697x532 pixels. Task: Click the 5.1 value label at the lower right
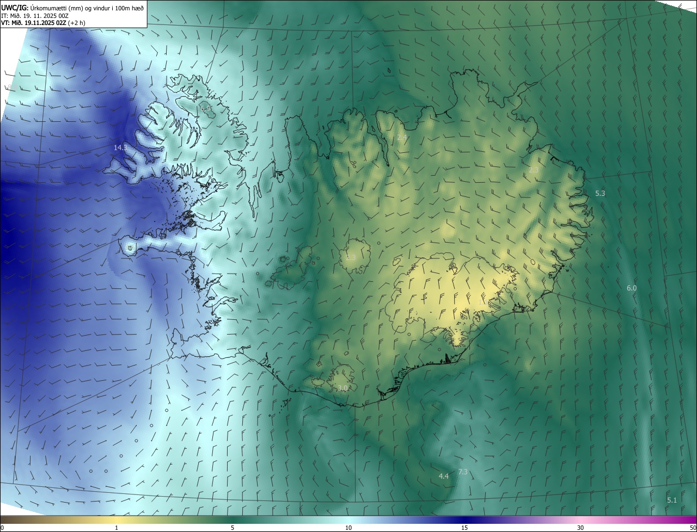[x=672, y=500]
